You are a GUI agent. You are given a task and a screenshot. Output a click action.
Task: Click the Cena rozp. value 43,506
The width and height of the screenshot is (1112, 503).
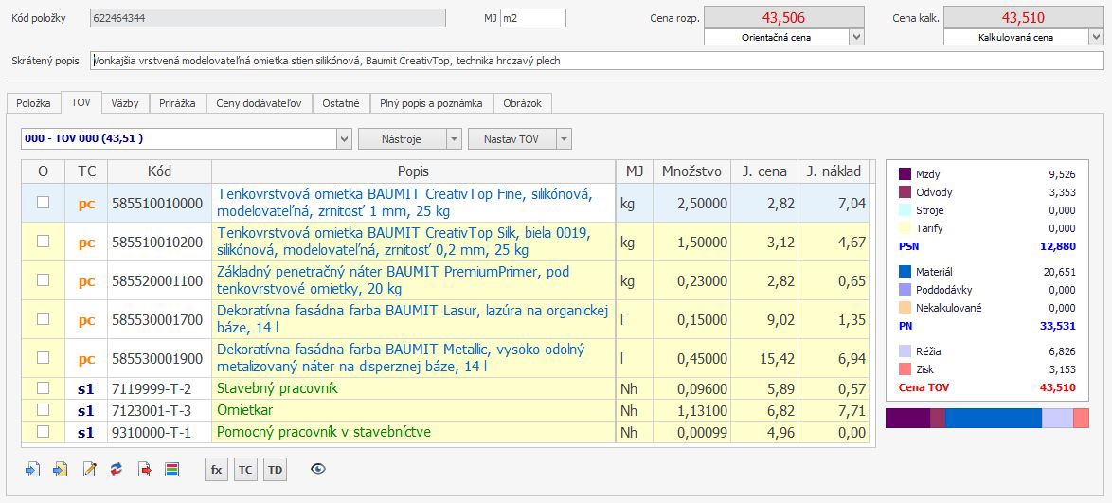pyautogui.click(x=783, y=18)
